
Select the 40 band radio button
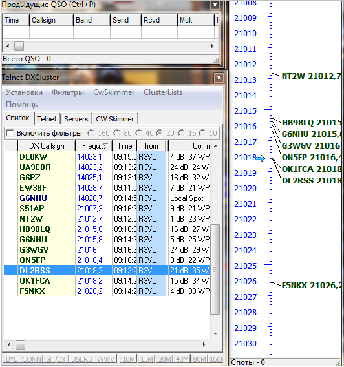tap(138, 133)
